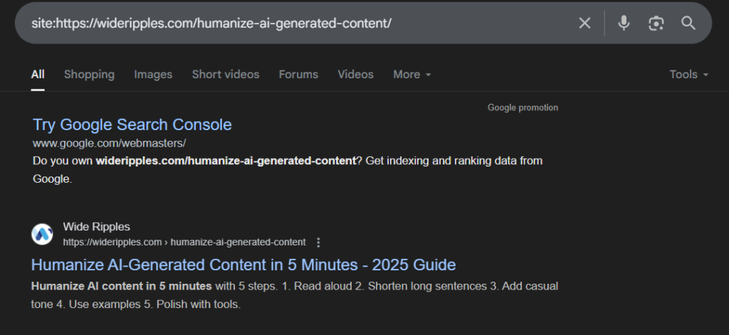The height and width of the screenshot is (335, 729).
Task: Open search by image camera icon
Action: (x=656, y=23)
